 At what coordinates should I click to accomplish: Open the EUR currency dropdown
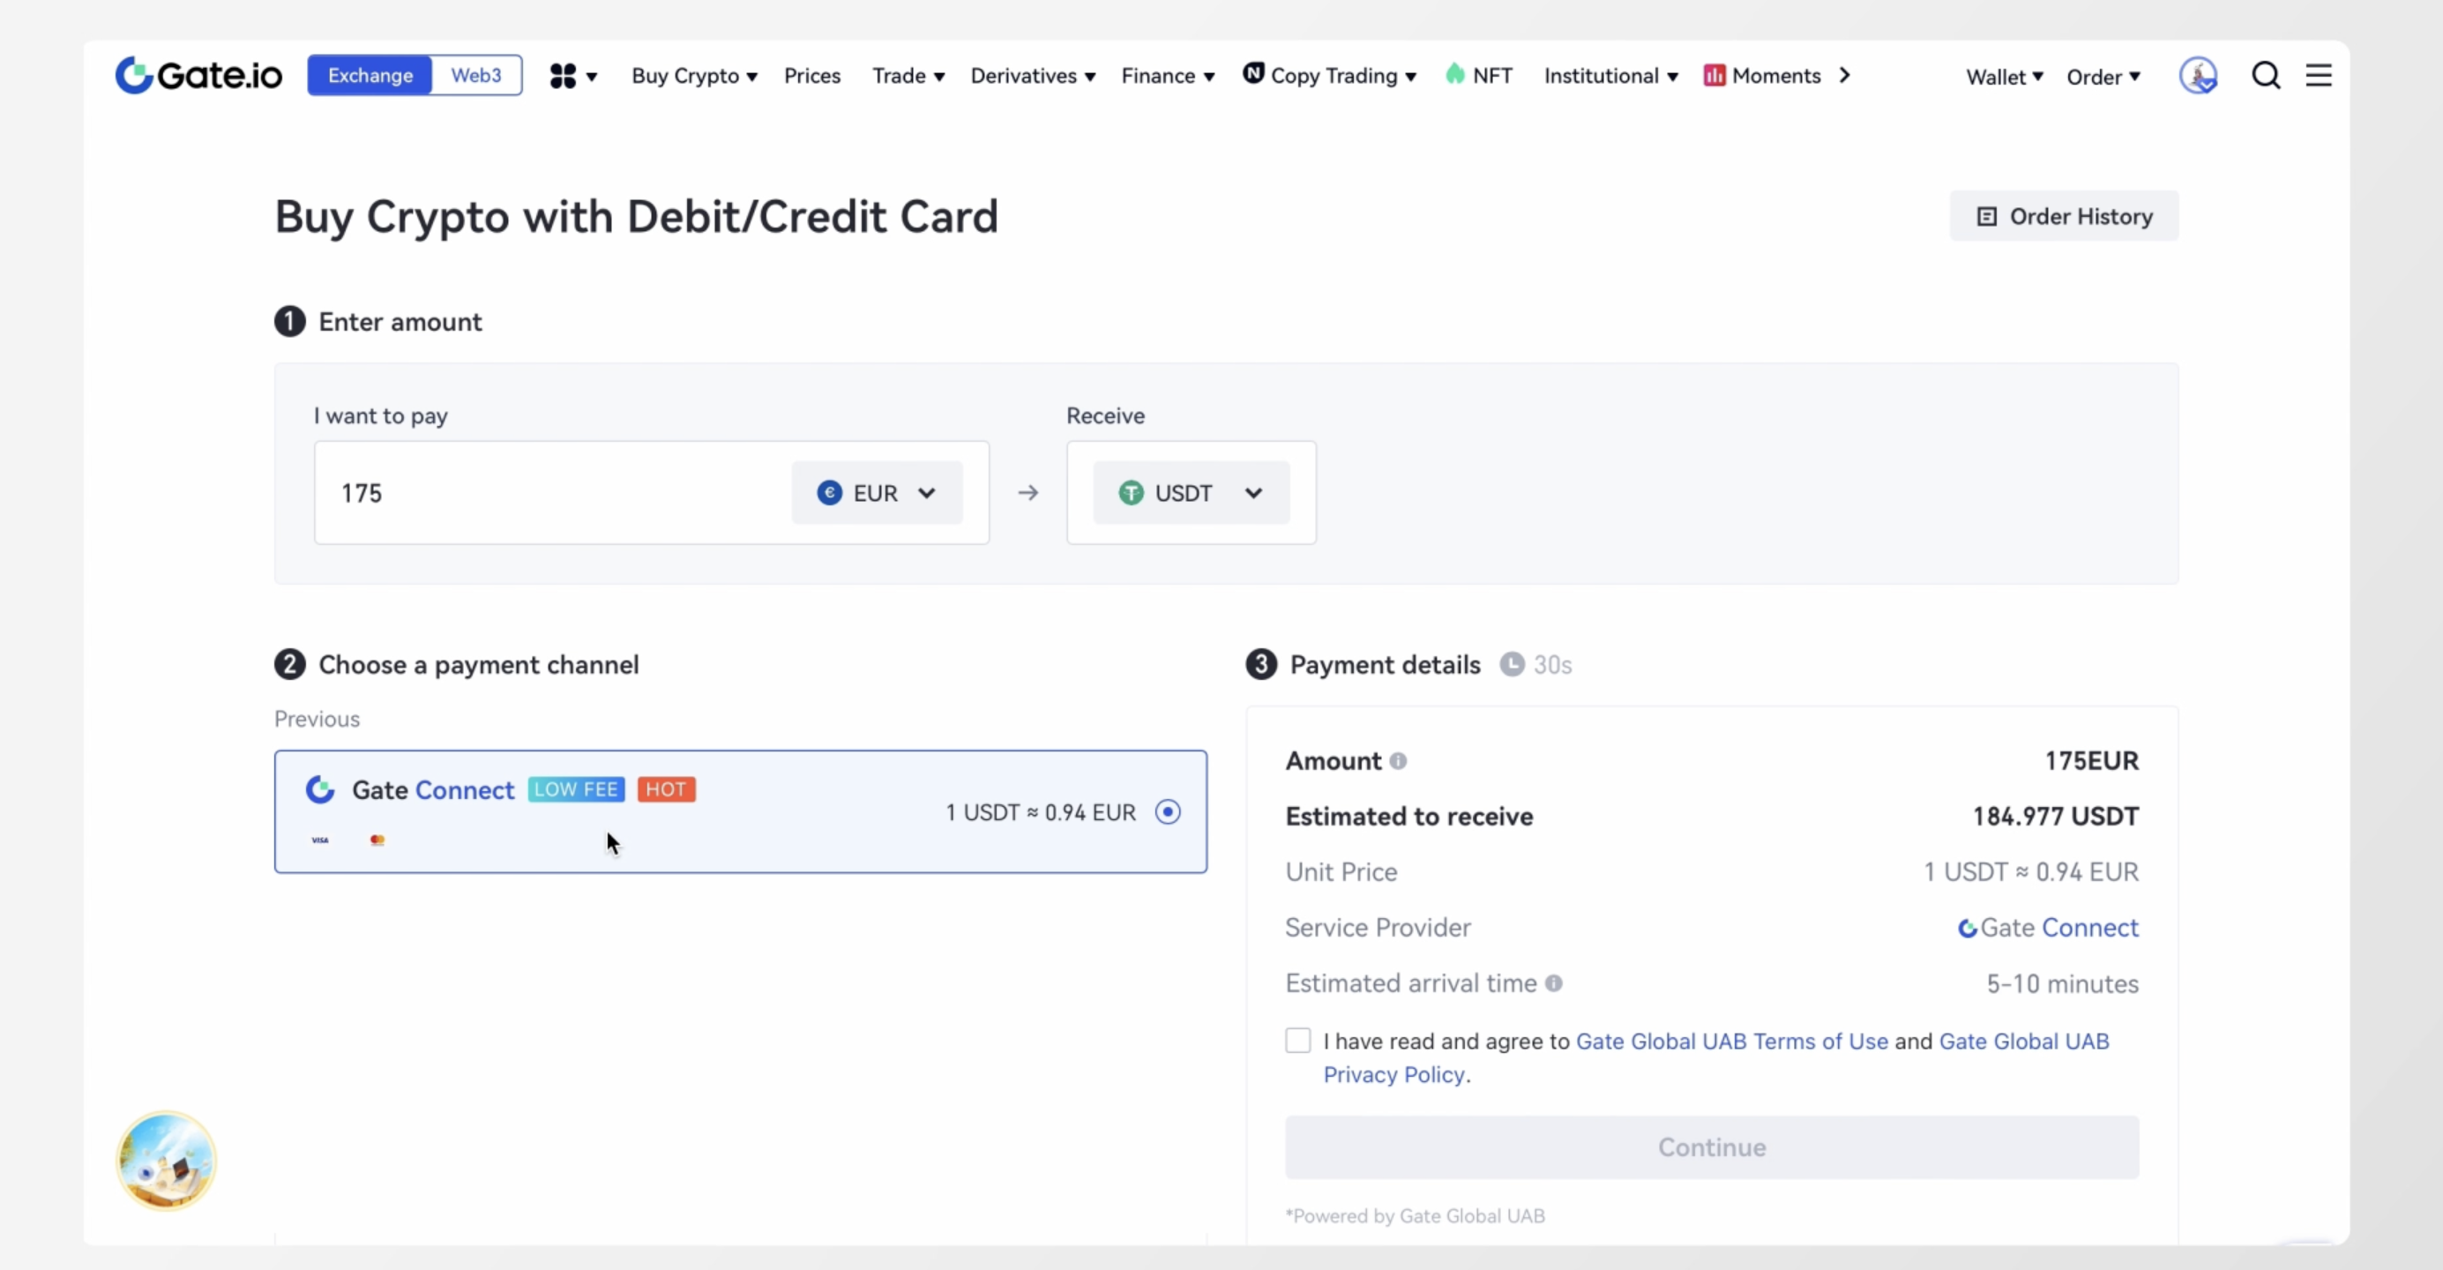tap(877, 492)
